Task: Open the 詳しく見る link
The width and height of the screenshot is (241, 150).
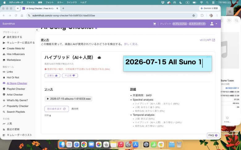Action: point(131,44)
